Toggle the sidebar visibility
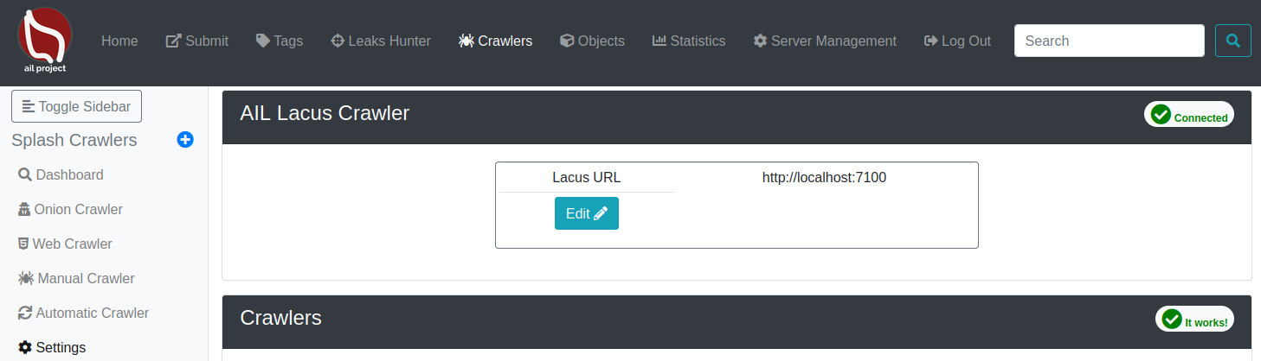1261x361 pixels. pyautogui.click(x=76, y=106)
